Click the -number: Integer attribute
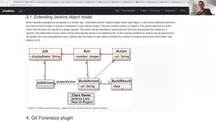 [x=87, y=57]
